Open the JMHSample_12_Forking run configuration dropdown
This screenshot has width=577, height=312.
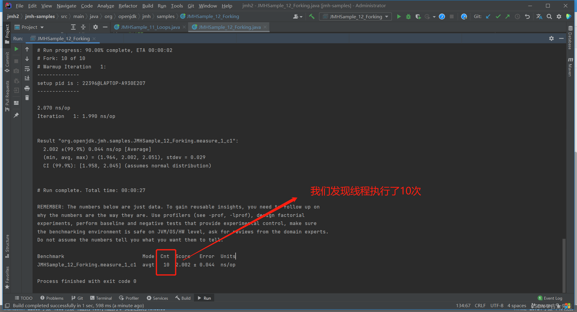(356, 16)
